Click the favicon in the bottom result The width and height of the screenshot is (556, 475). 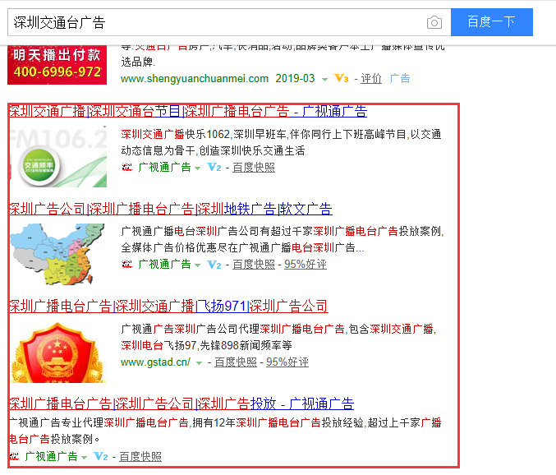coord(14,456)
